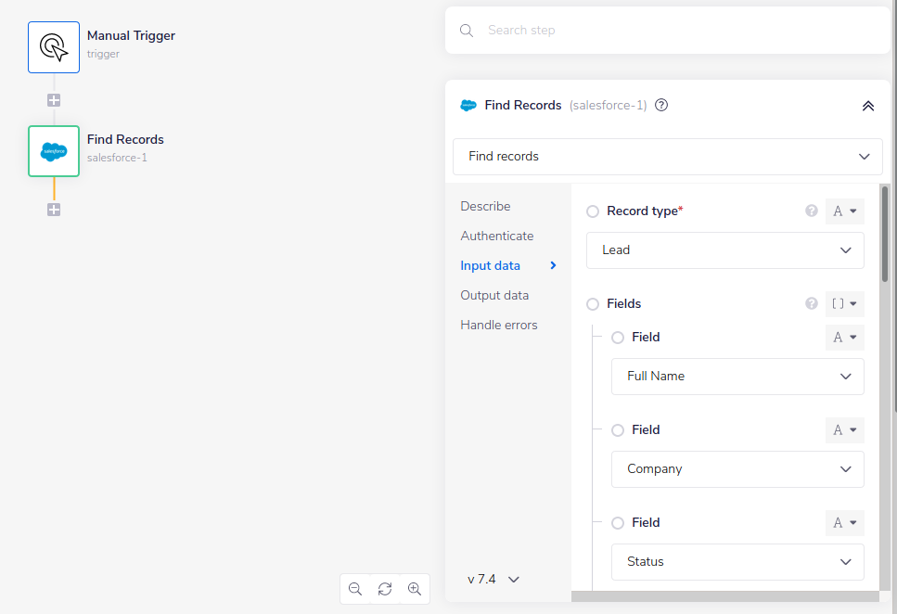Click the plus icon below the Manual Trigger node
897x614 pixels.
coord(53,99)
